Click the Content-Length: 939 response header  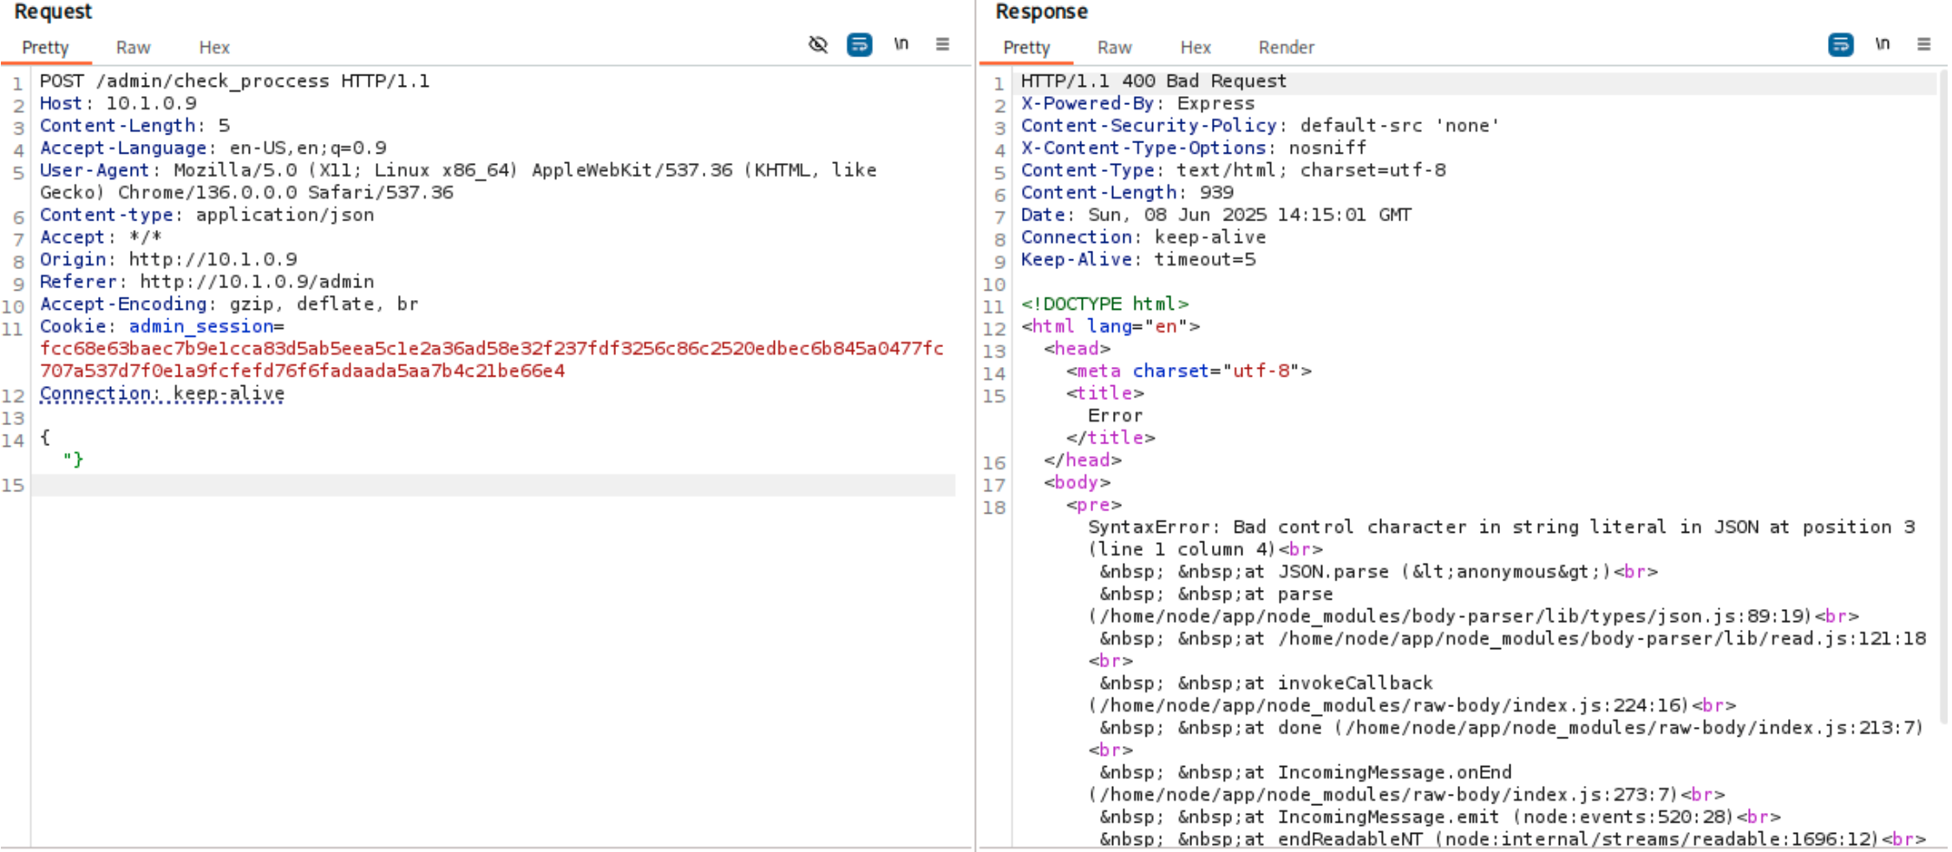[1127, 193]
